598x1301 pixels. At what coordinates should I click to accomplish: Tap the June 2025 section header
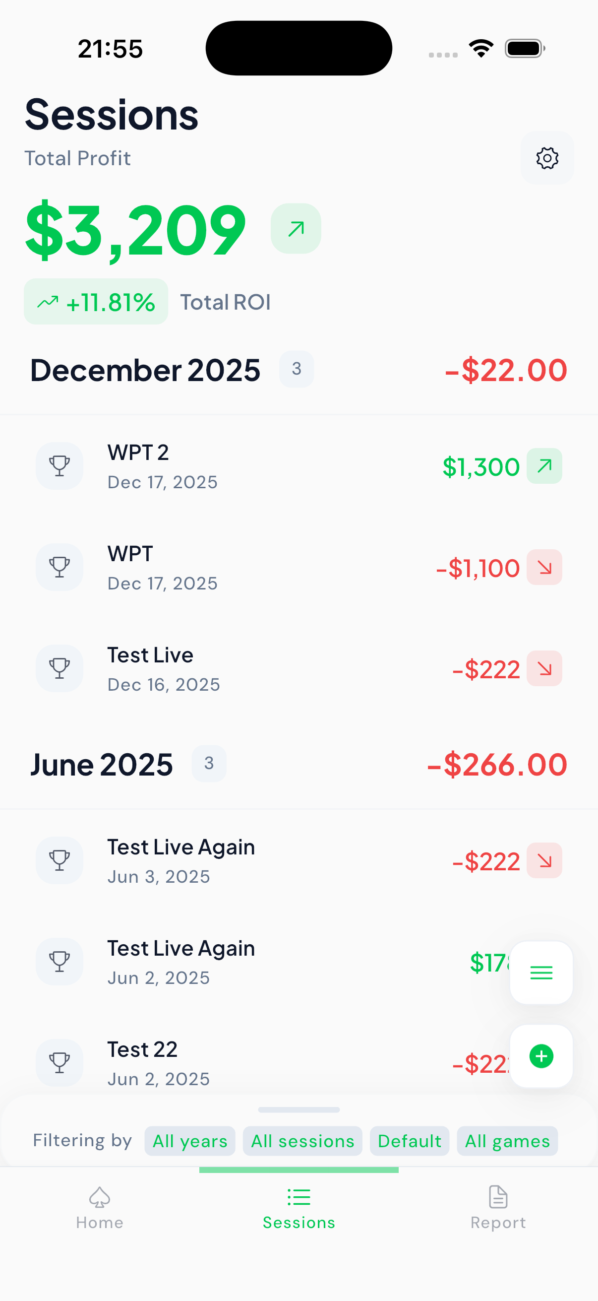click(x=102, y=764)
